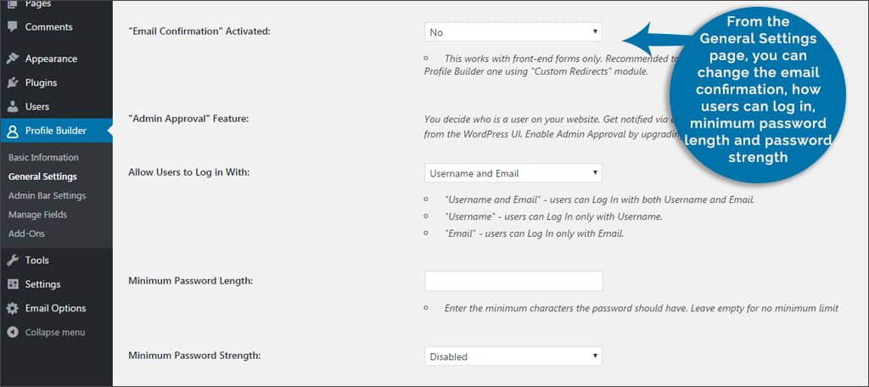Viewport: 869px width, 387px height.
Task: Collapse the admin sidebar menu
Action: click(54, 332)
